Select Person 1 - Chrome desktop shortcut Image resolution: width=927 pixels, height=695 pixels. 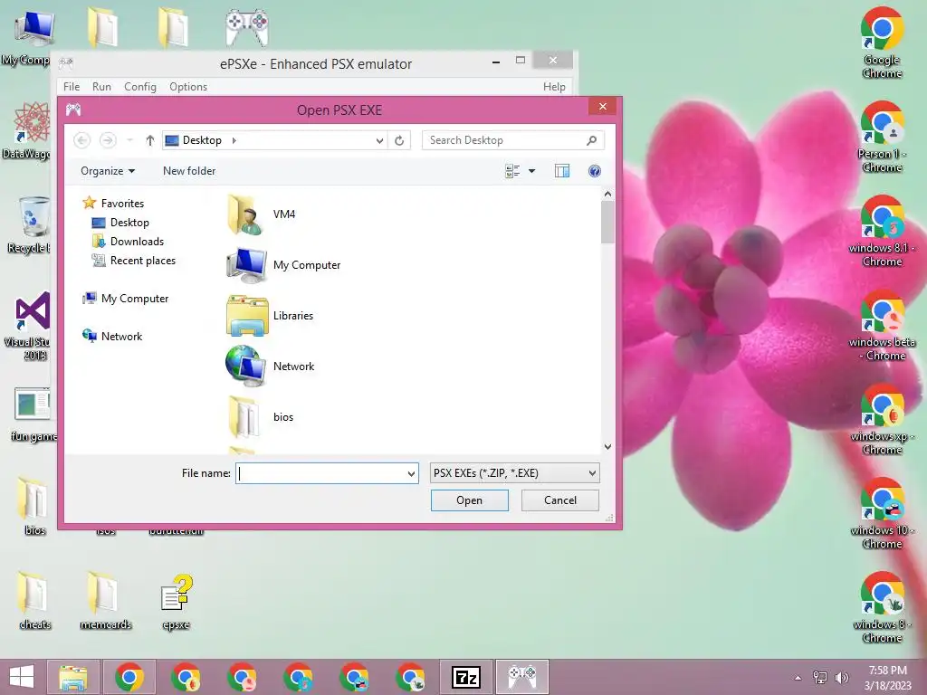tap(882, 138)
